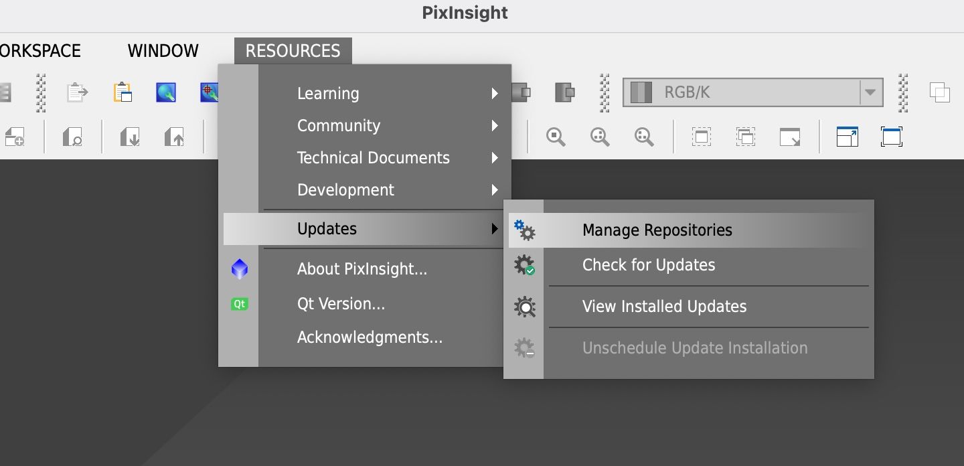Click the document with plus toolbar icon
Image resolution: width=964 pixels, height=466 pixels.
point(14,137)
